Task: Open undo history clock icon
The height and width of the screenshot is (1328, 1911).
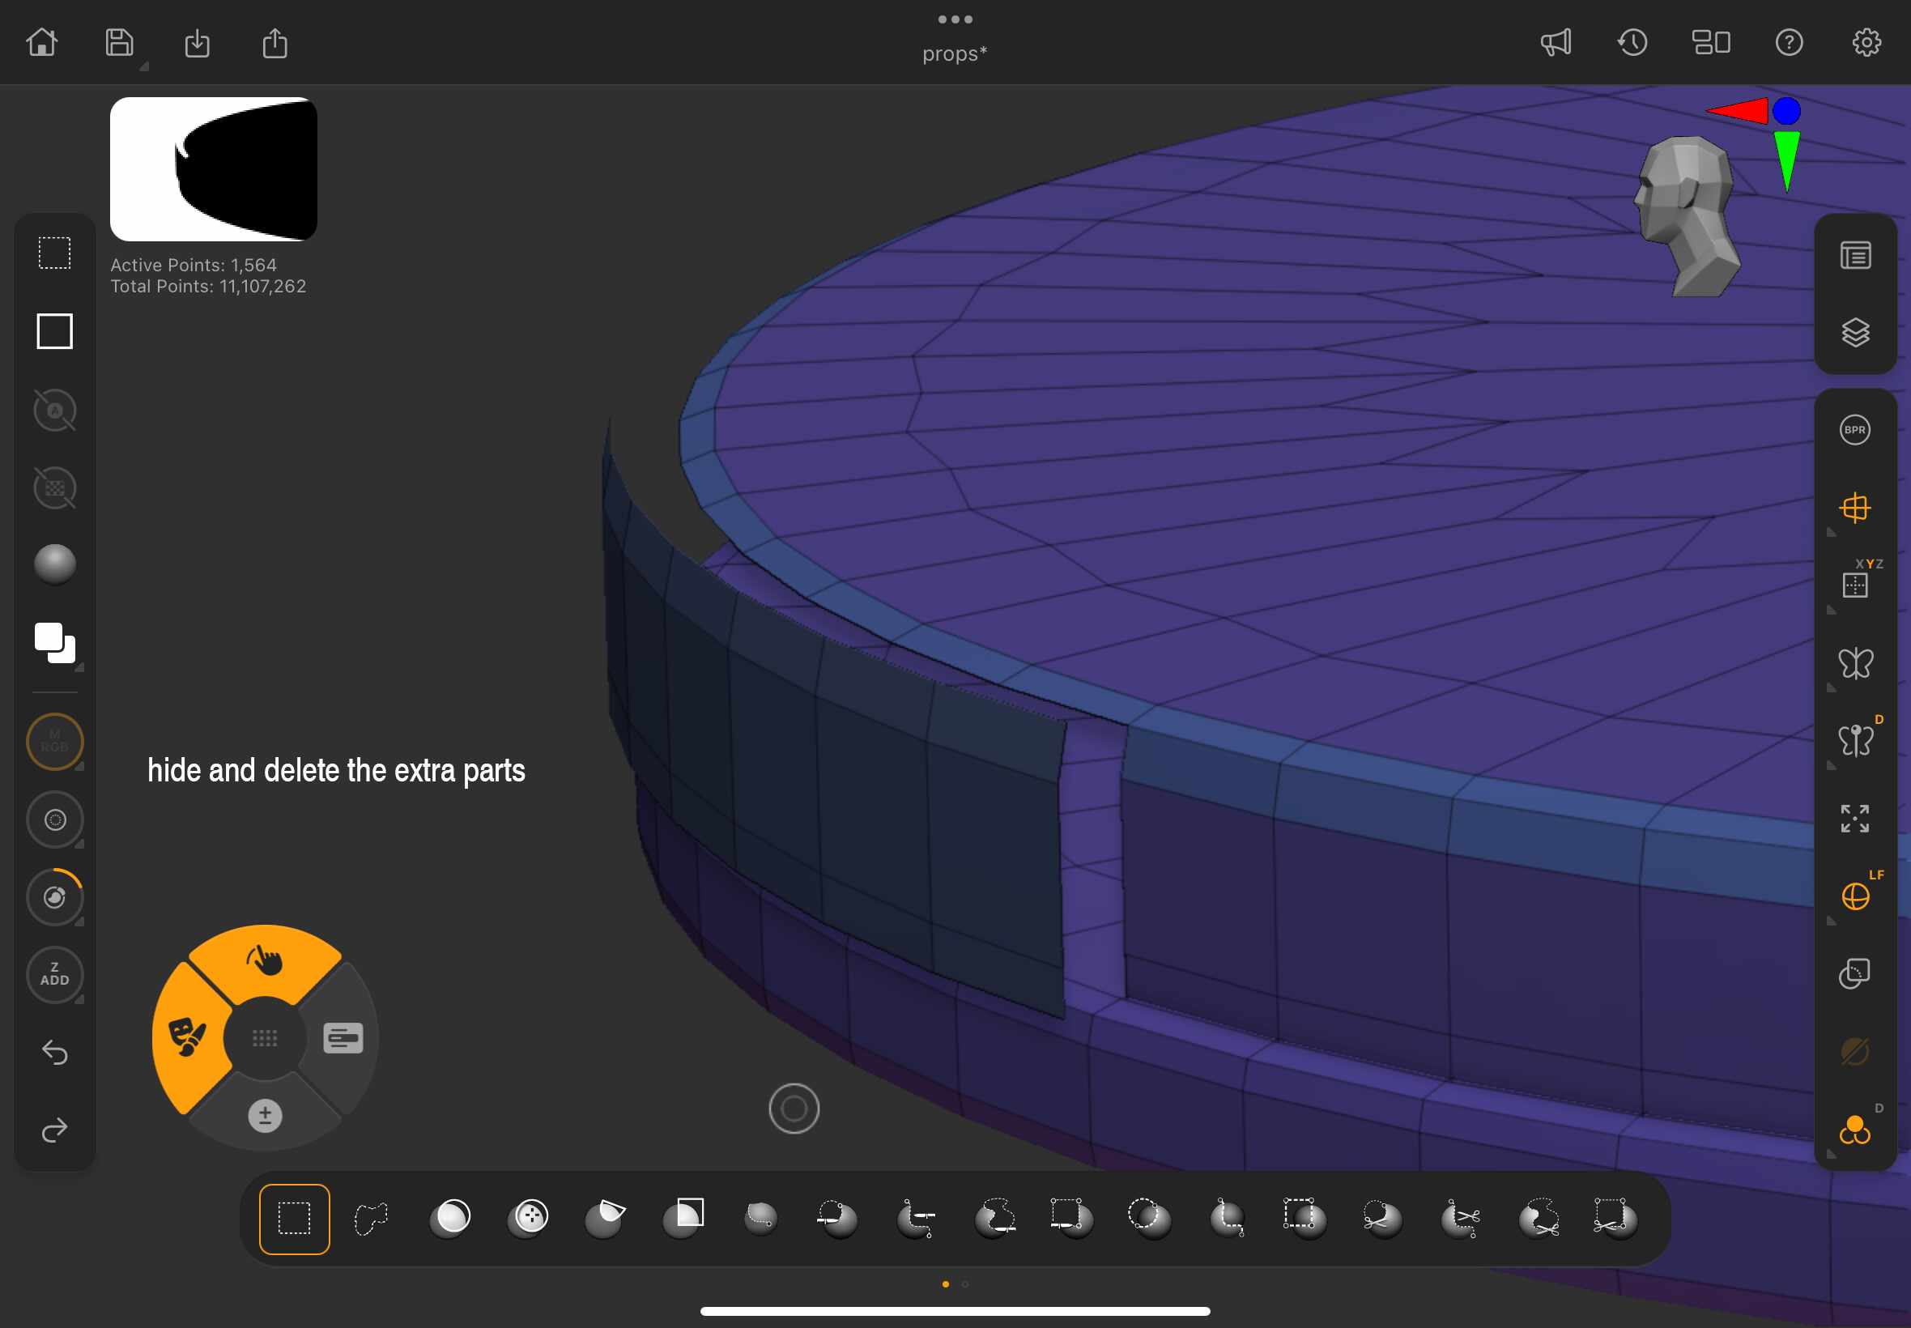Action: [x=1632, y=42]
